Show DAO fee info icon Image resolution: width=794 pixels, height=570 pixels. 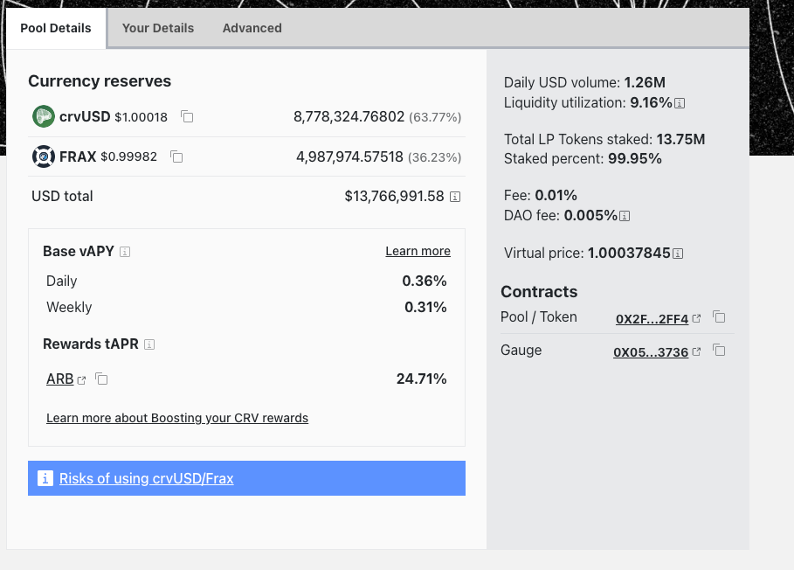tap(625, 216)
